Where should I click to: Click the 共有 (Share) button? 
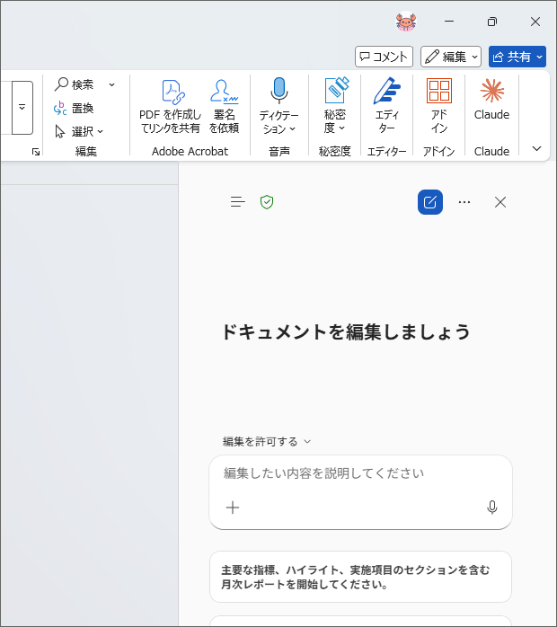coord(517,57)
